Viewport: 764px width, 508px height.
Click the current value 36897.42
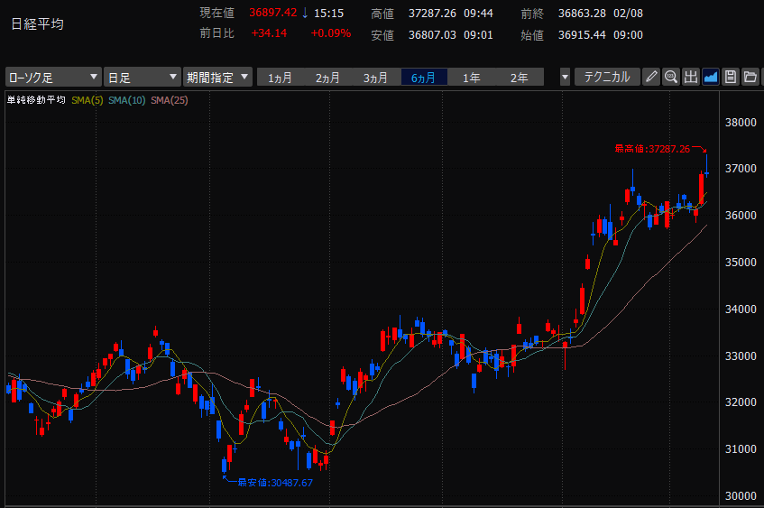272,13
